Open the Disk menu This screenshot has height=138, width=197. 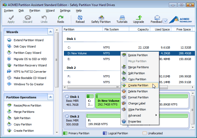pos(21,10)
